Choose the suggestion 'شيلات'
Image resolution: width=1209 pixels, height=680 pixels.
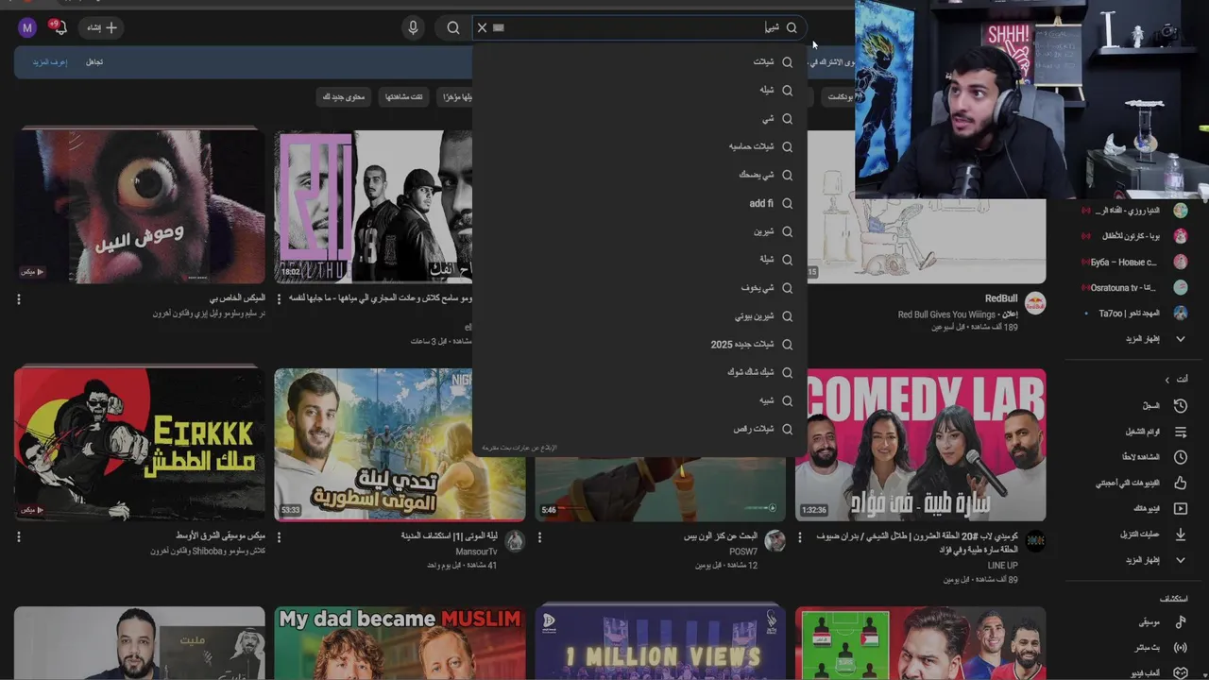639,61
